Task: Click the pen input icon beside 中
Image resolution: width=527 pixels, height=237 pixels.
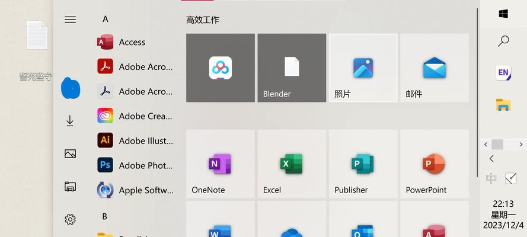Action: pyautogui.click(x=511, y=178)
